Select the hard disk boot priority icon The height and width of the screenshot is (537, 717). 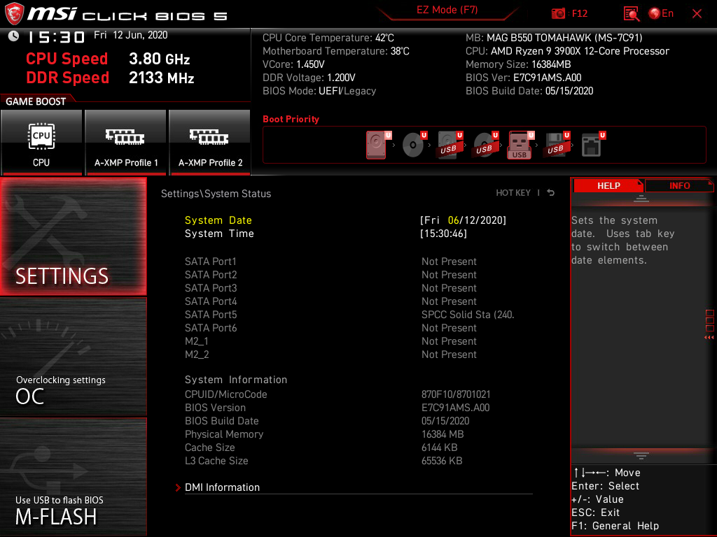click(377, 145)
